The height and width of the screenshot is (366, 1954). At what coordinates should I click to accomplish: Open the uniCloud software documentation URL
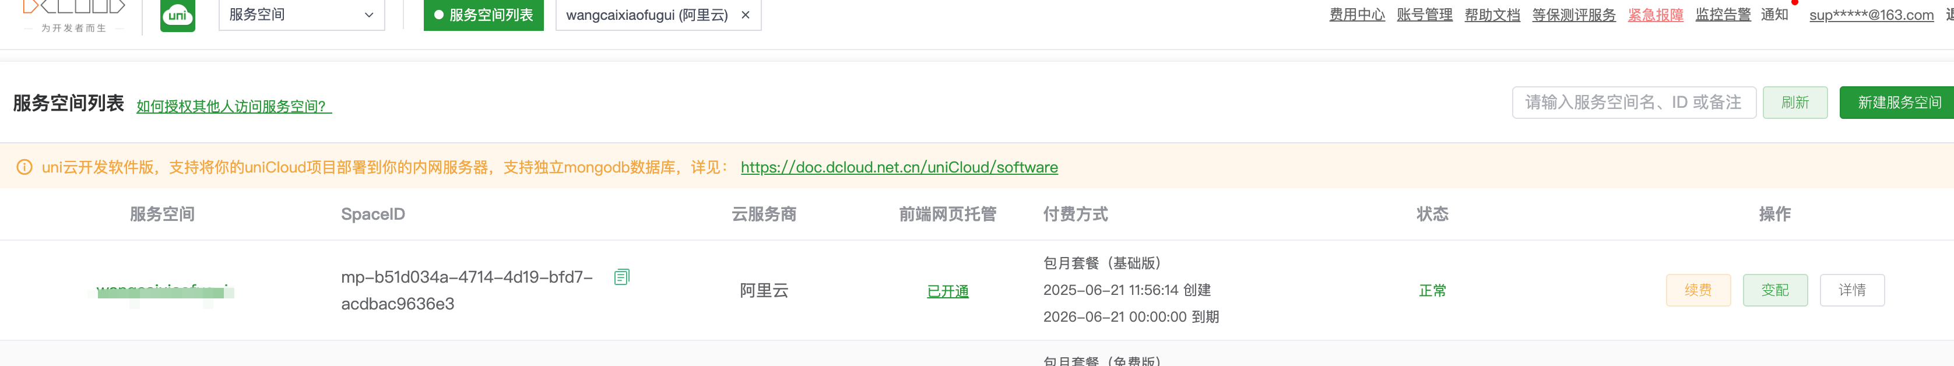pos(899,167)
